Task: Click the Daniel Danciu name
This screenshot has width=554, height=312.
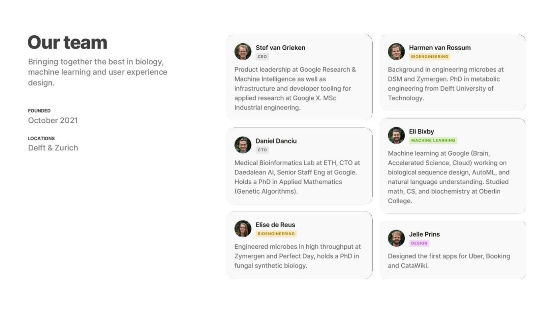Action: 276,141
